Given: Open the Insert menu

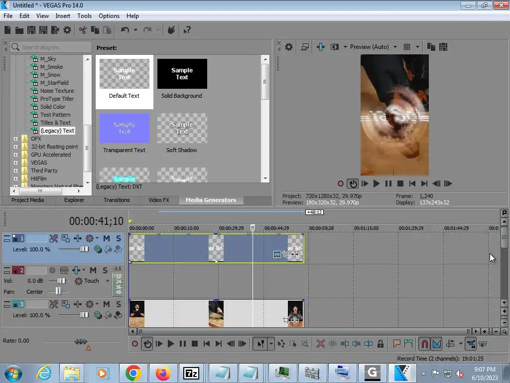Looking at the screenshot, I should pos(63,16).
